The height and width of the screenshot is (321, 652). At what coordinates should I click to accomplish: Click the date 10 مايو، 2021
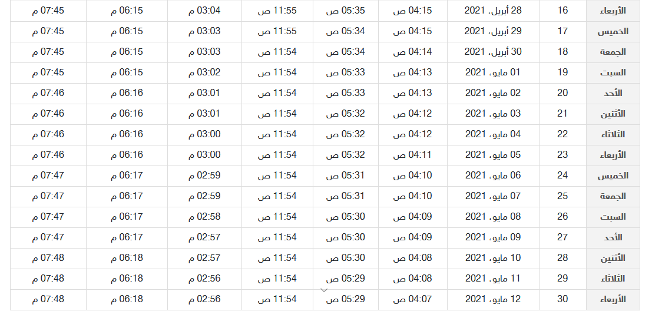point(493,258)
